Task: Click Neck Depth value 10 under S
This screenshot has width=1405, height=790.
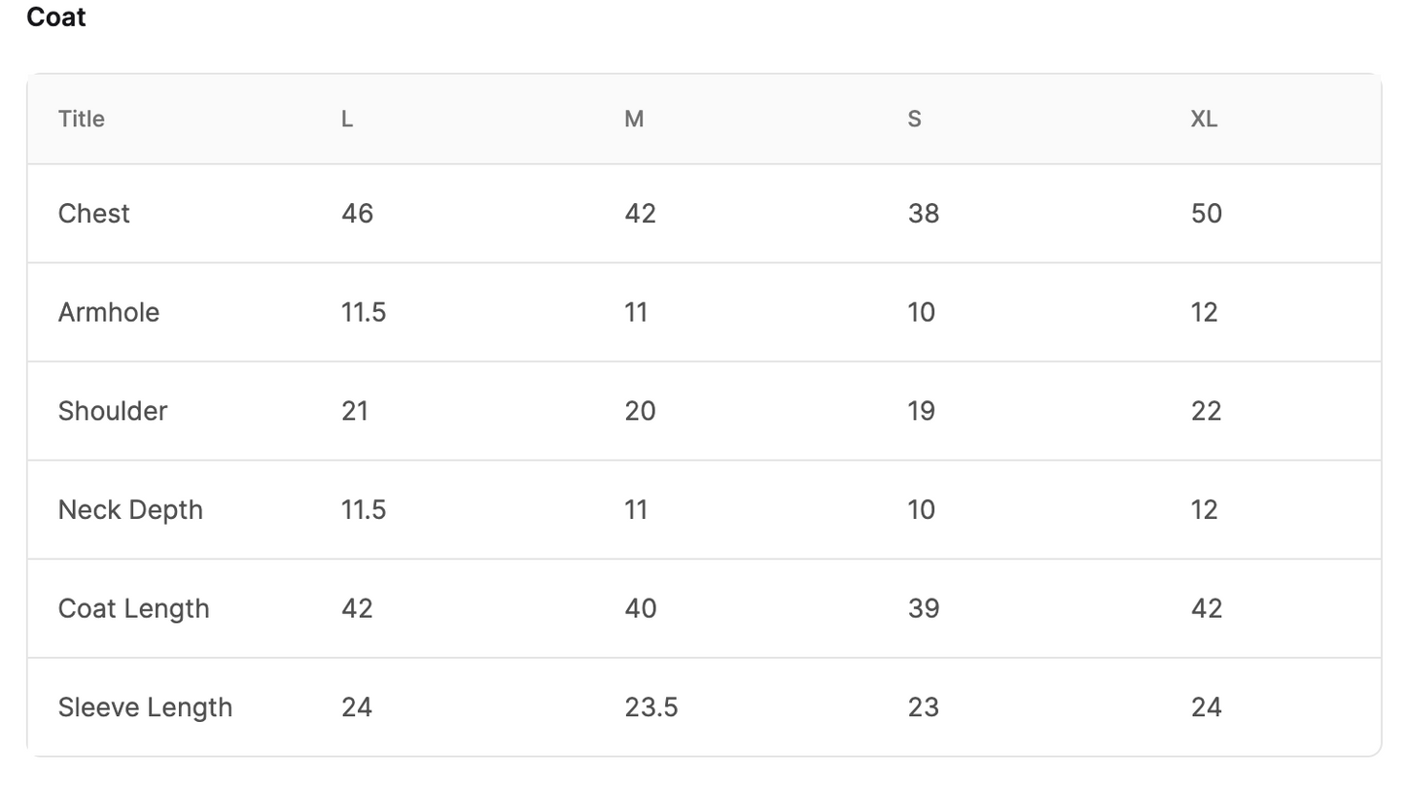Action: click(x=922, y=510)
